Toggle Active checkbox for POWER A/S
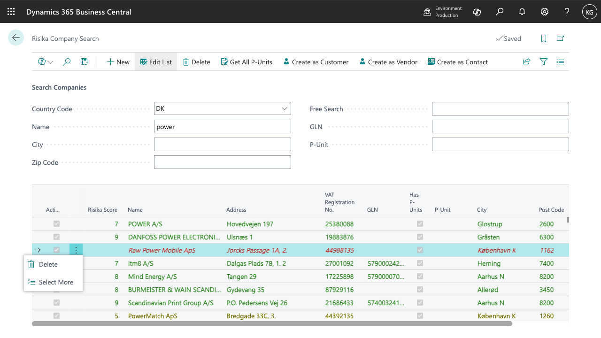Screen dimensions: 601x338 tap(56, 224)
